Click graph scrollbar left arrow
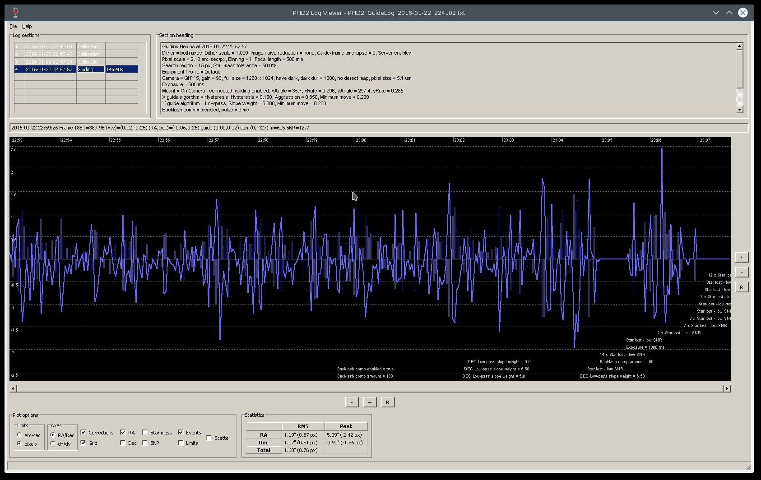 point(13,388)
